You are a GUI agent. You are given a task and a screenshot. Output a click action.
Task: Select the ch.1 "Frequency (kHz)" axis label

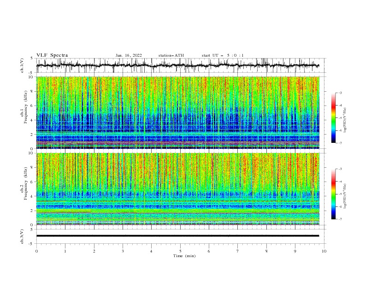pyautogui.click(x=26, y=107)
